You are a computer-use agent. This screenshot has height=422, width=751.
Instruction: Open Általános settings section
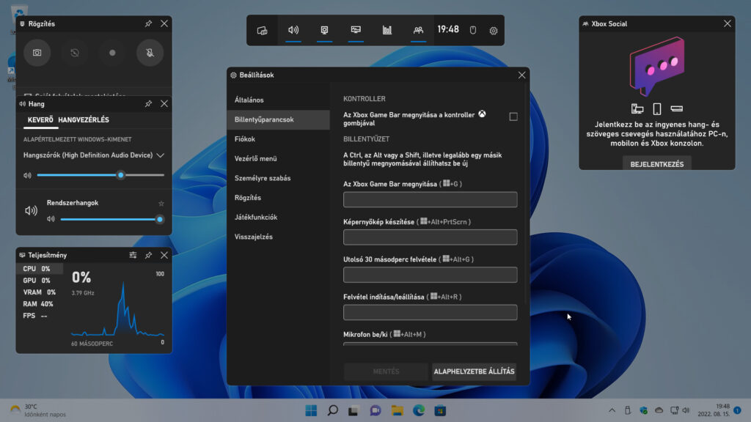(x=278, y=100)
